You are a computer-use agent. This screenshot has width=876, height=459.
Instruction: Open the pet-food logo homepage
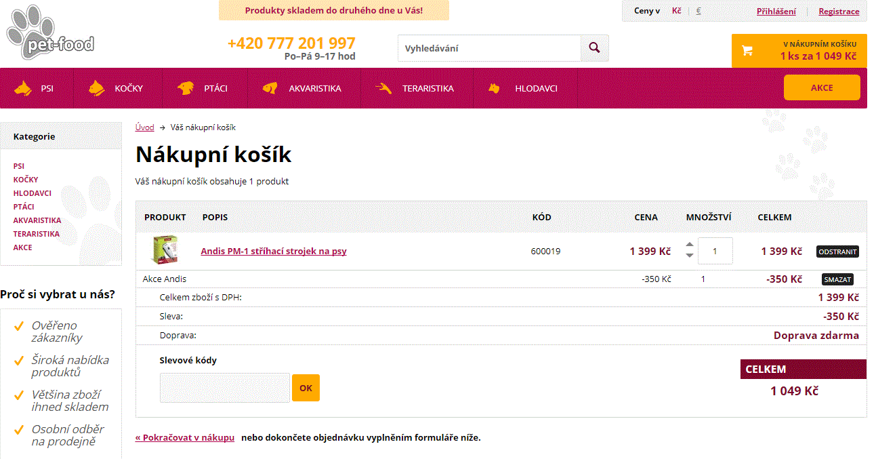[x=50, y=32]
